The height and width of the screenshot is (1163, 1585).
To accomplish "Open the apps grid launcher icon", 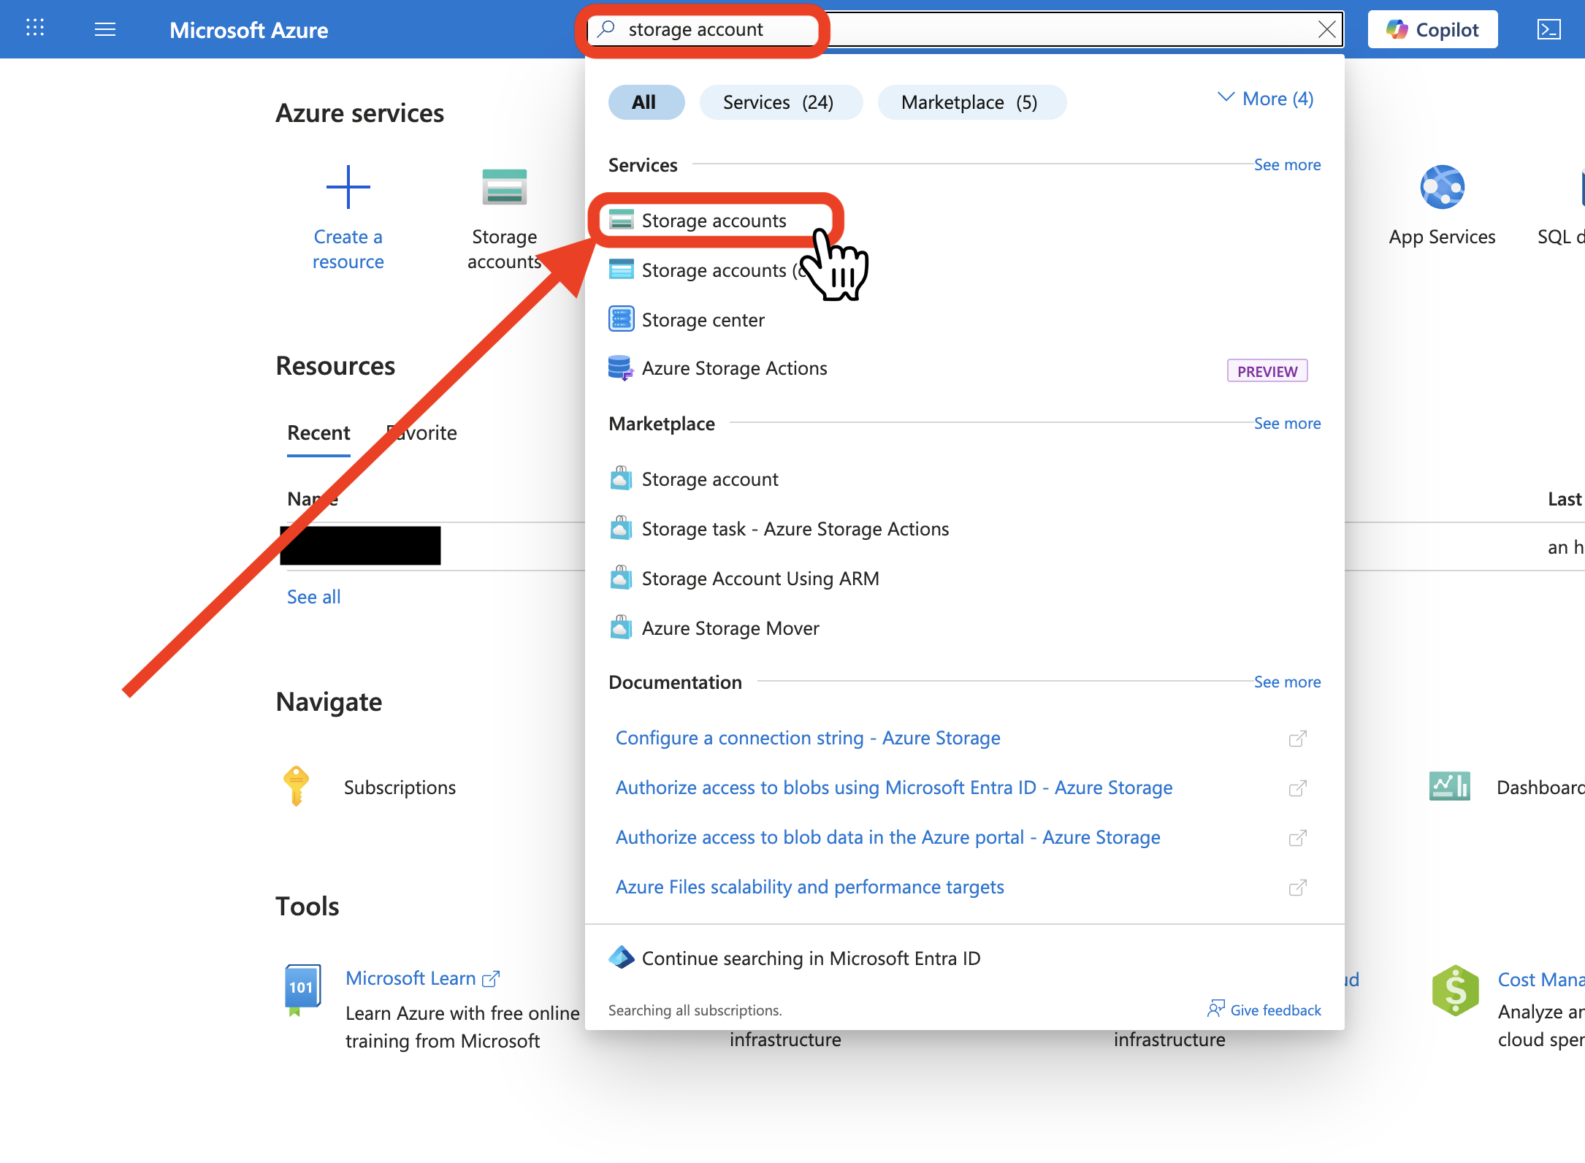I will (35, 28).
